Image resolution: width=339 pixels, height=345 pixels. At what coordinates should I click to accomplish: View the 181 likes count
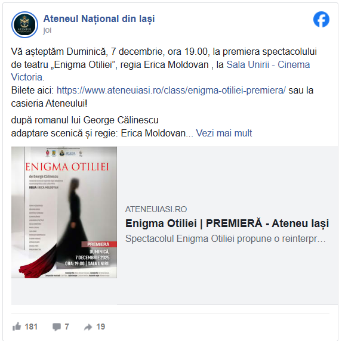[31, 327]
